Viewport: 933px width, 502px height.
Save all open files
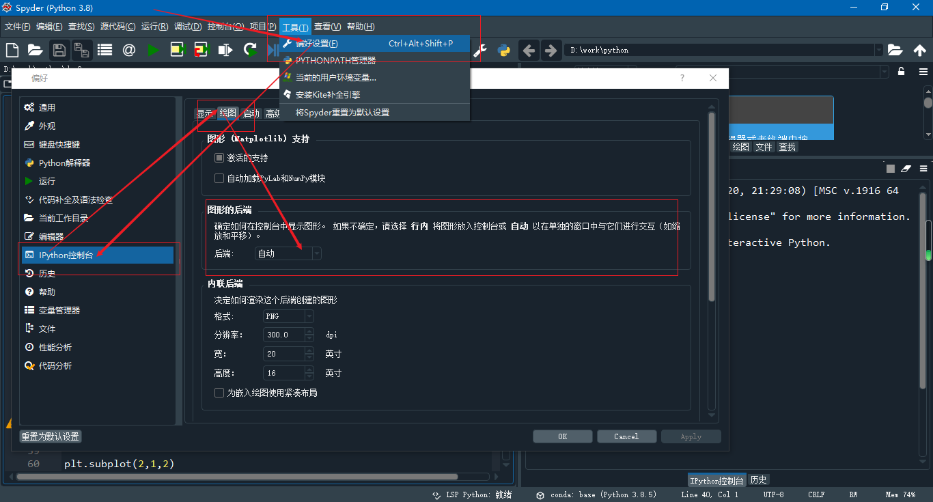pos(81,49)
